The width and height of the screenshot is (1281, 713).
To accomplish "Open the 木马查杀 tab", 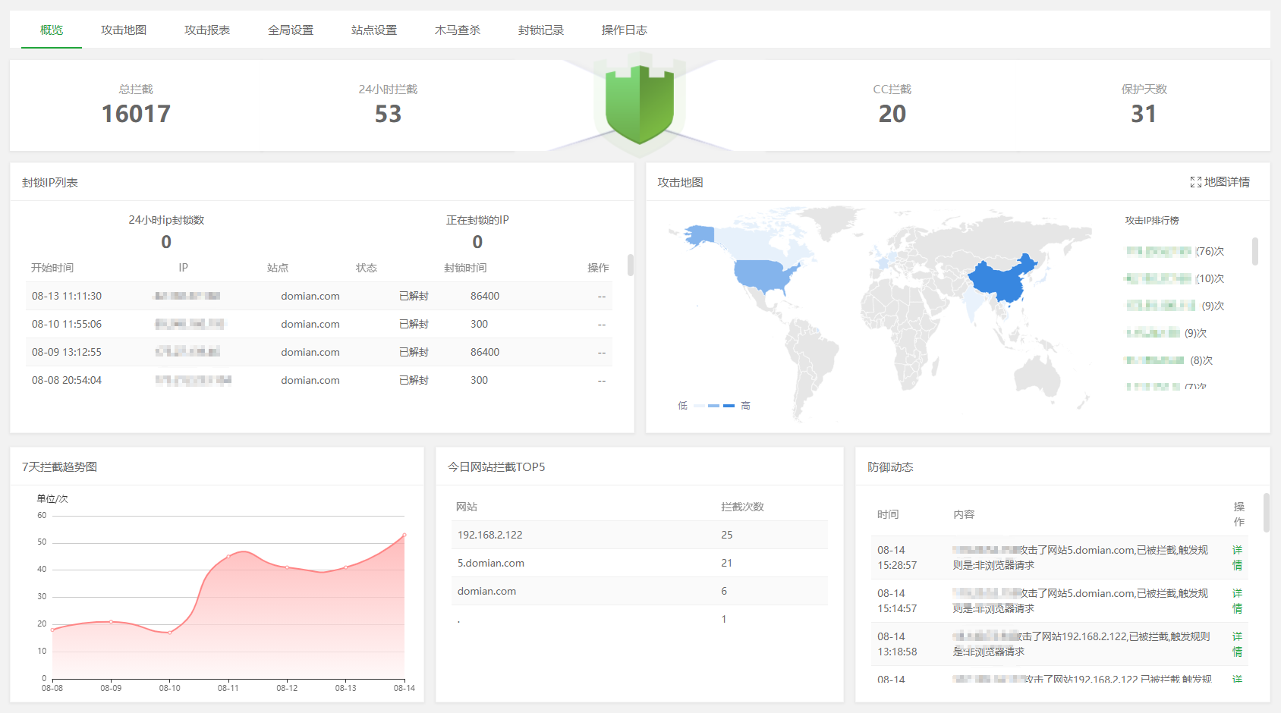I will coord(457,30).
